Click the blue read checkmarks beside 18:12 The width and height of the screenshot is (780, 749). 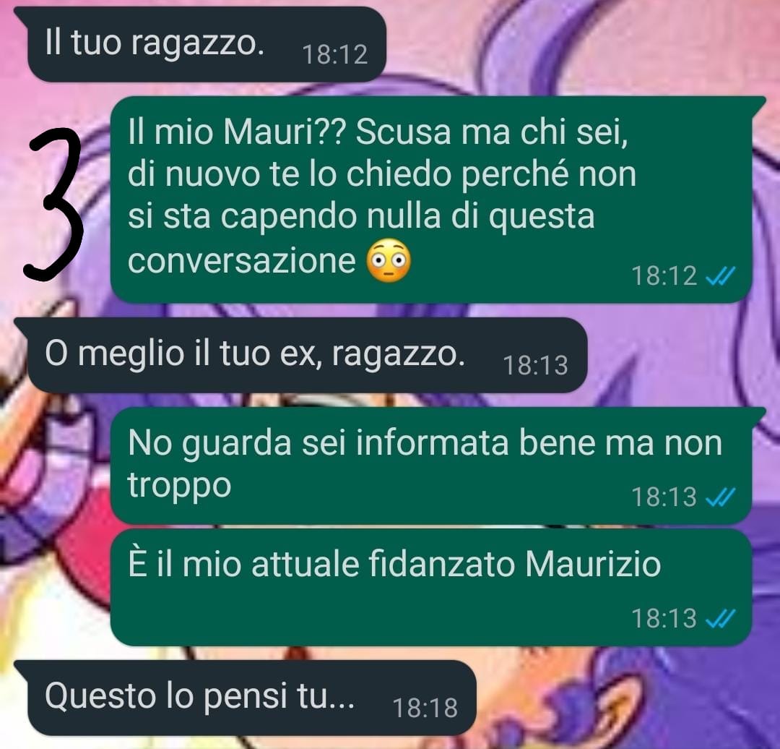[720, 275]
